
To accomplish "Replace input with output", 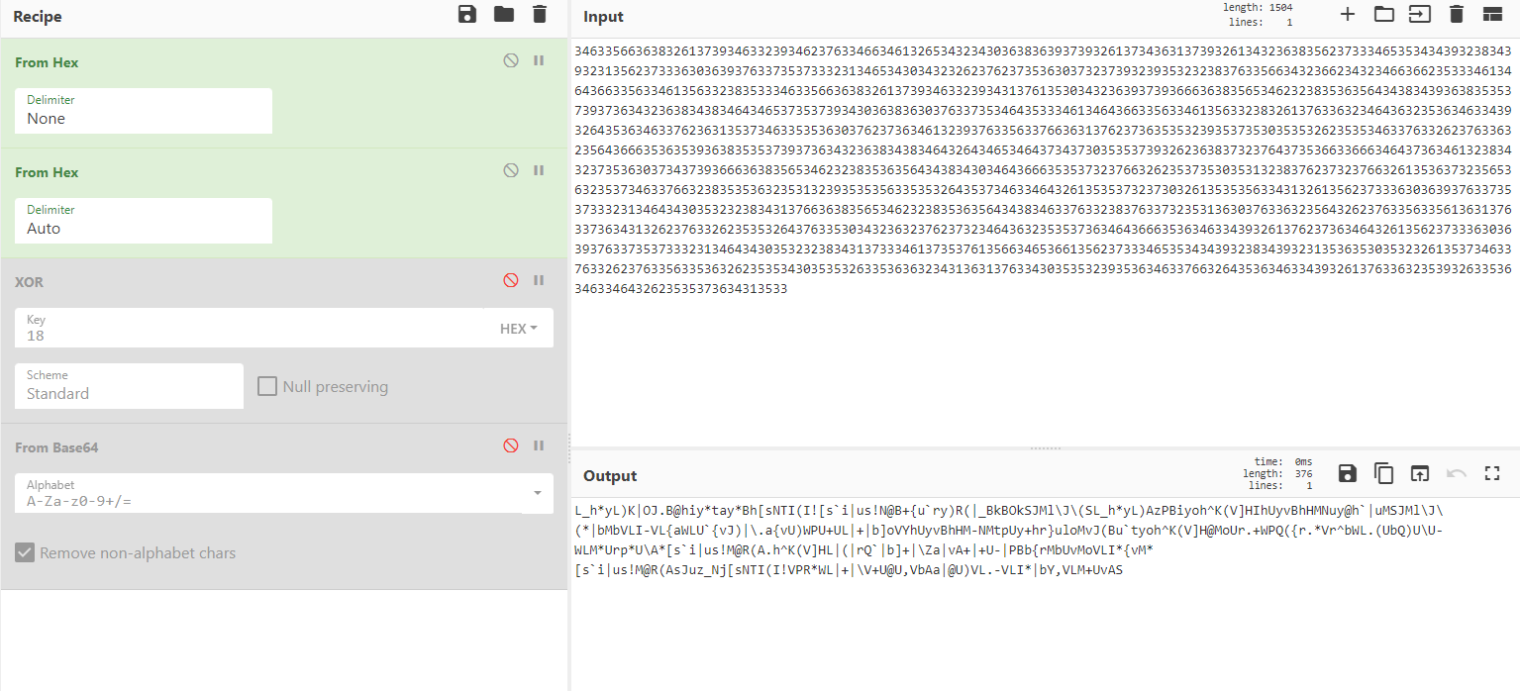I will [1420, 473].
